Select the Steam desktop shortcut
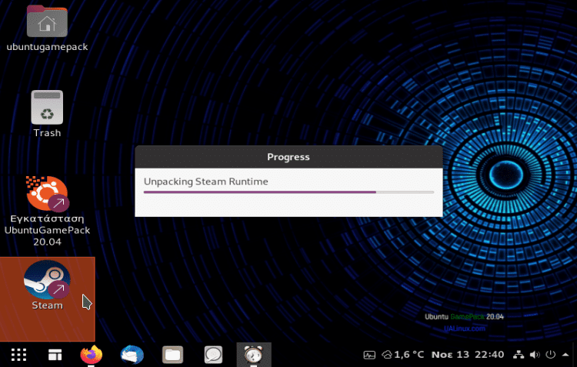 pyautogui.click(x=47, y=280)
